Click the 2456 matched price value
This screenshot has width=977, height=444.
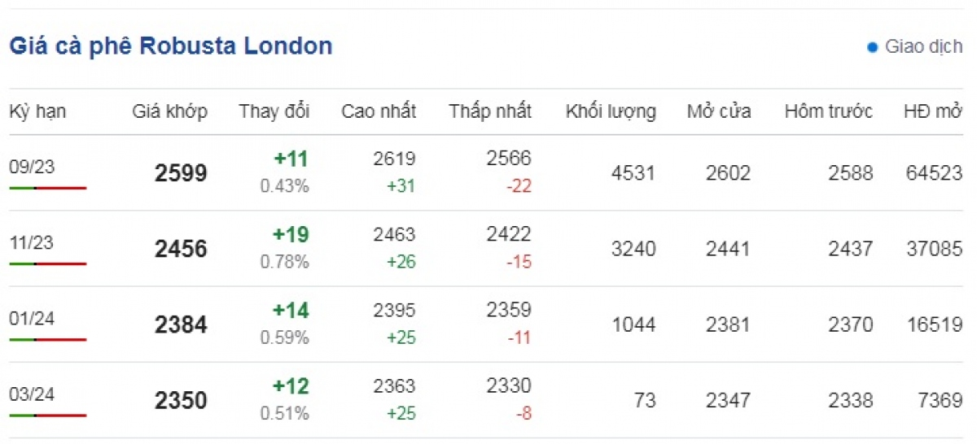click(181, 249)
